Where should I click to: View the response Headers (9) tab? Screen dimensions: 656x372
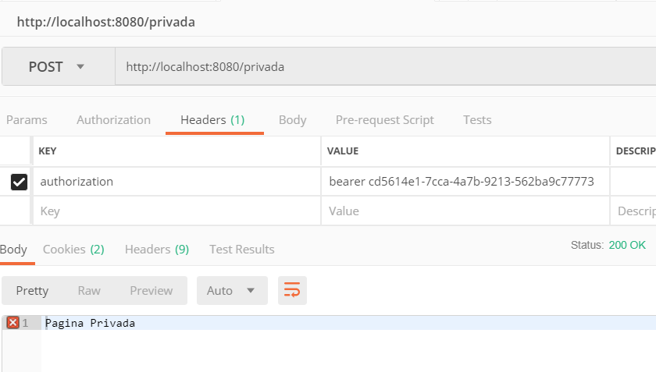(x=157, y=249)
